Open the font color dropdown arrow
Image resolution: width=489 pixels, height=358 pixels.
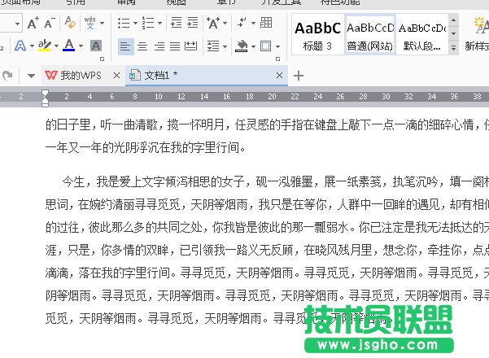[x=81, y=46]
